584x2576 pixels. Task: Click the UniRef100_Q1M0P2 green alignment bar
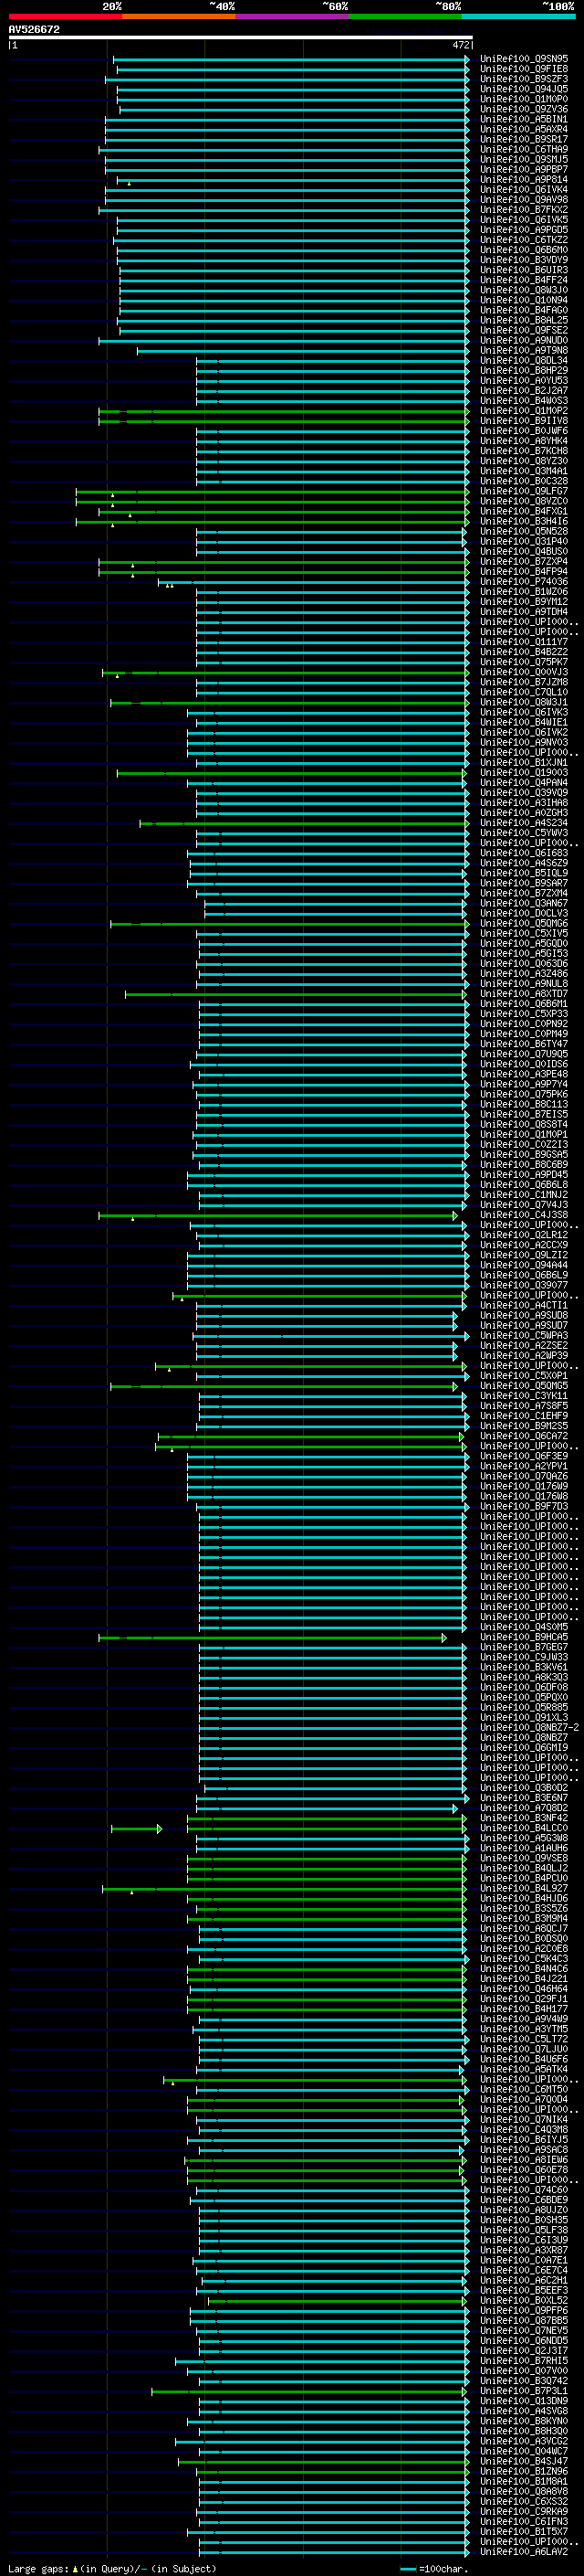285,411
